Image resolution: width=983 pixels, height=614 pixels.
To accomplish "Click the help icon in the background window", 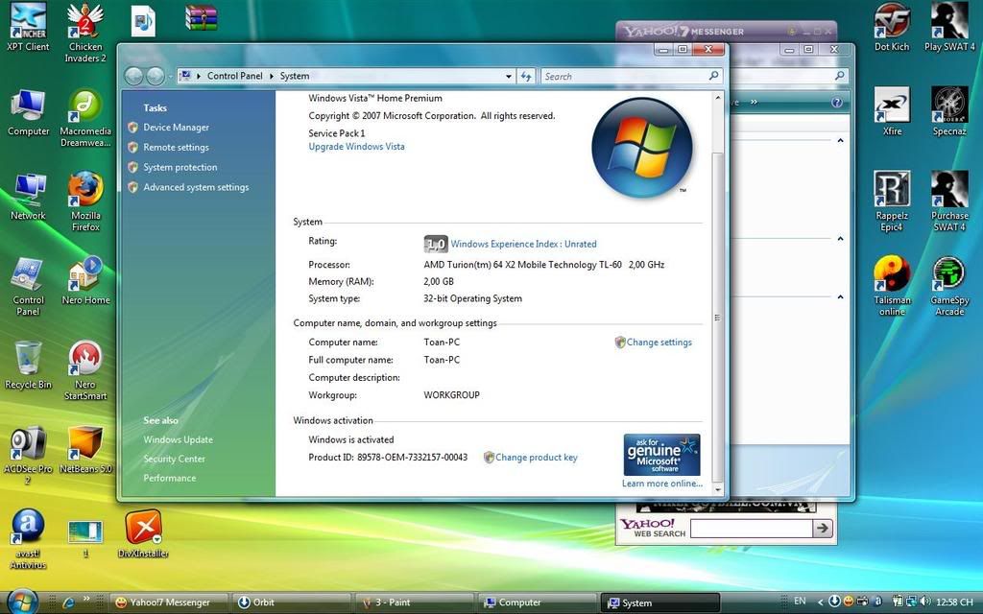I will click(x=836, y=102).
